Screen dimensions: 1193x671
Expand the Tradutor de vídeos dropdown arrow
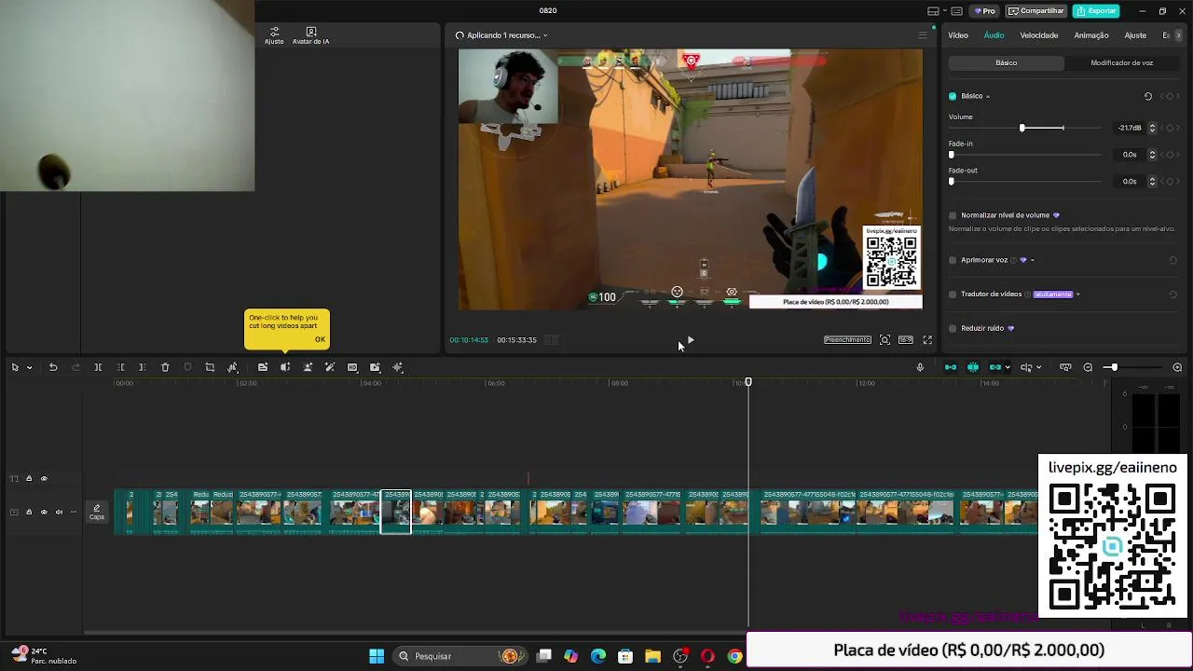(x=1078, y=294)
